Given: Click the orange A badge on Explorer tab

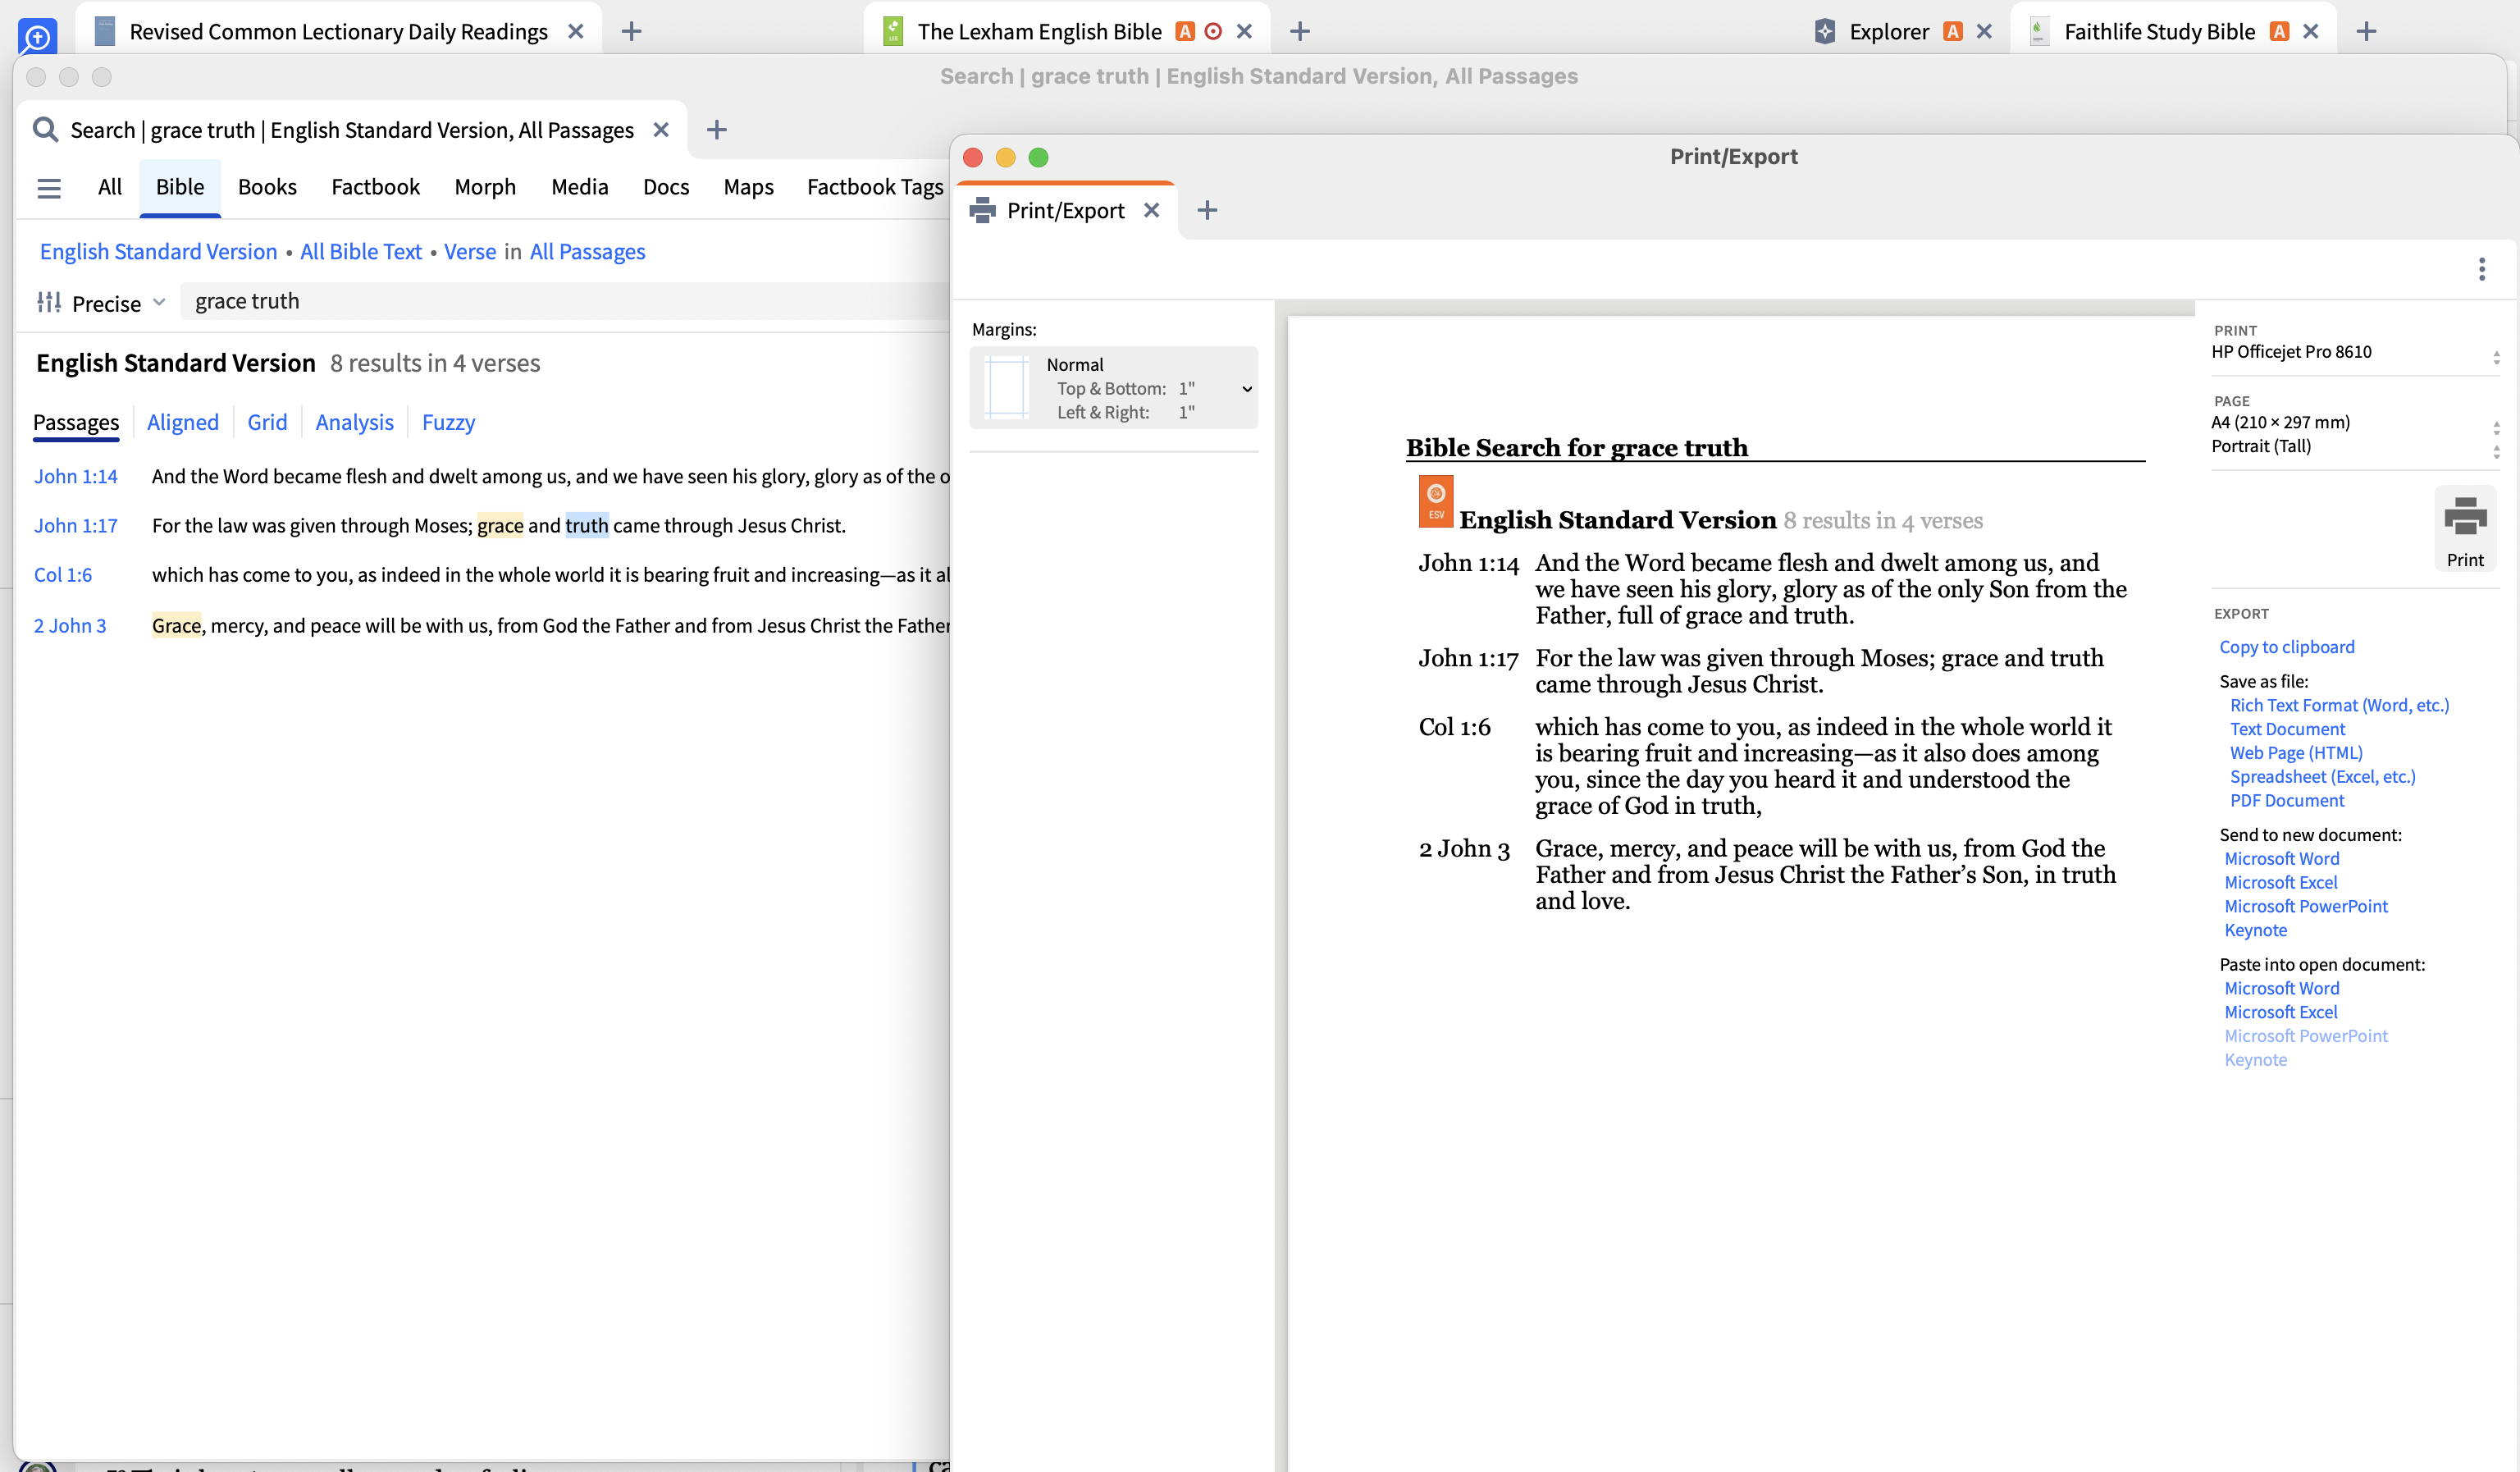Looking at the screenshot, I should pos(1953,31).
